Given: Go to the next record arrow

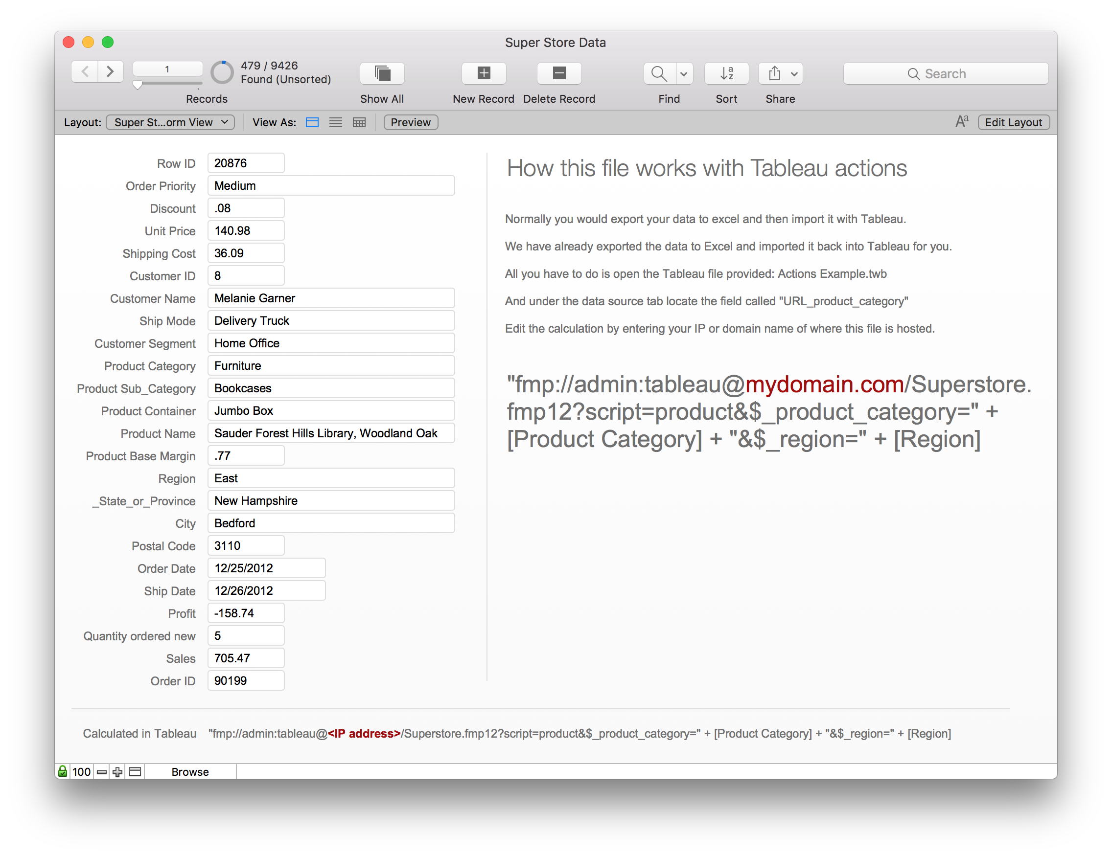Looking at the screenshot, I should [110, 72].
